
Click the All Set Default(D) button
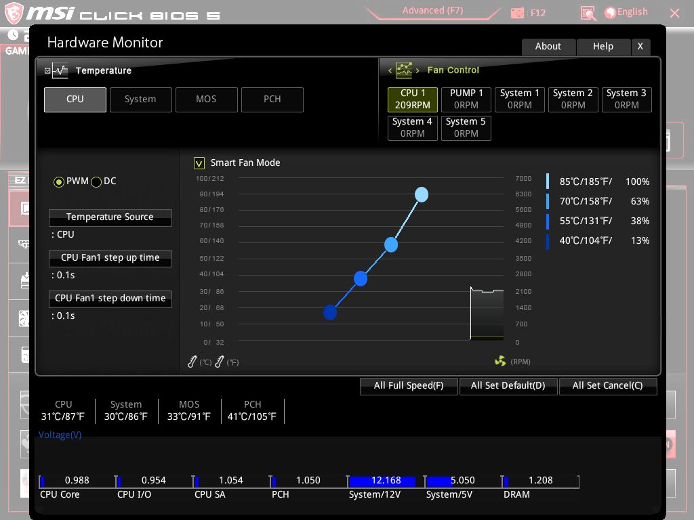click(508, 386)
